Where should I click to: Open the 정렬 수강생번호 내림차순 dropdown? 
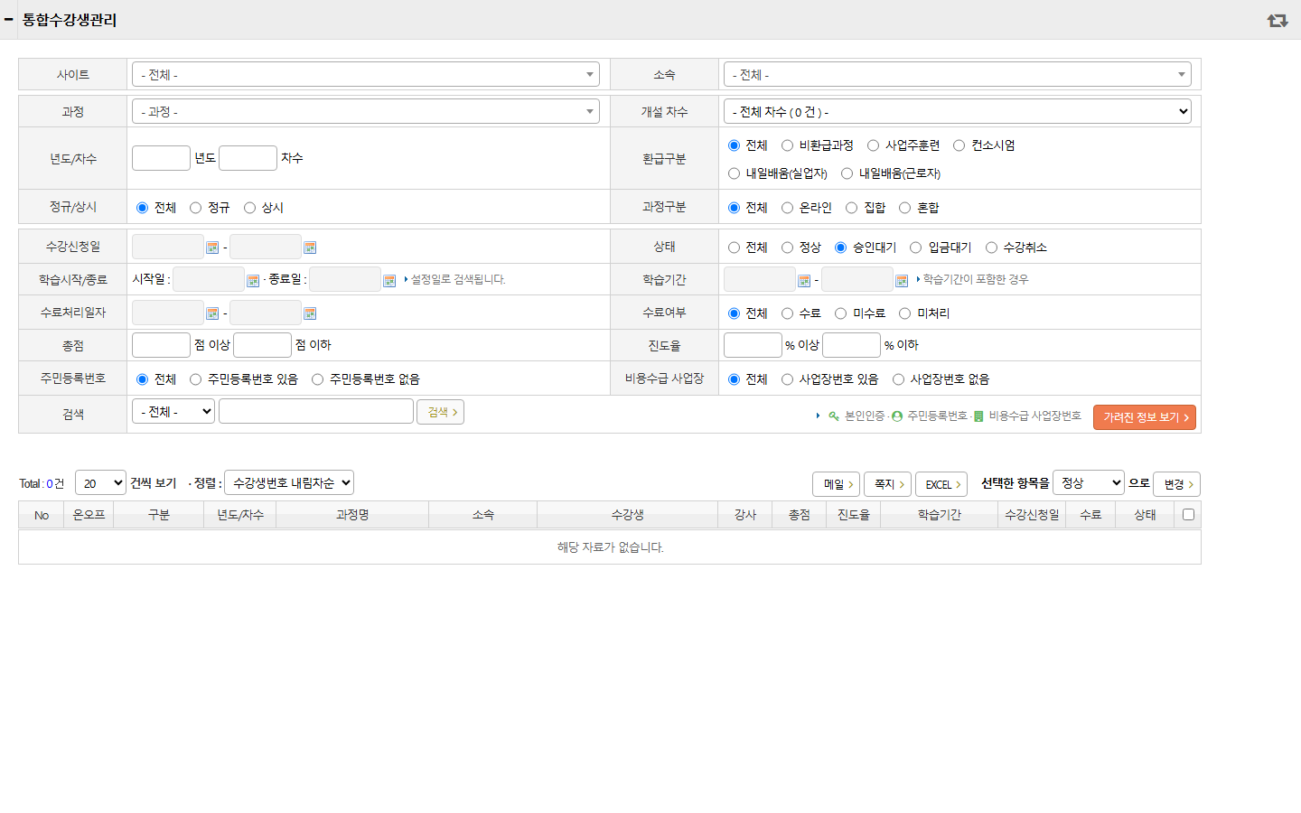coord(289,483)
